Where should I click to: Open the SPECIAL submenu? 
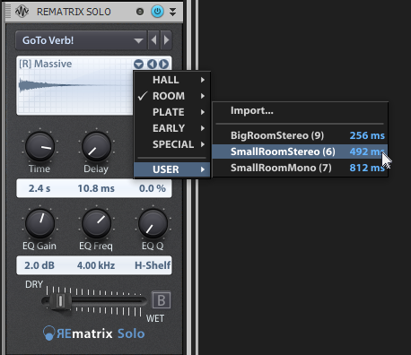tap(172, 144)
